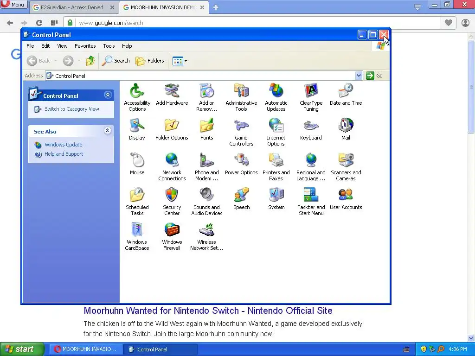Open Mail applet icon

coord(346,129)
